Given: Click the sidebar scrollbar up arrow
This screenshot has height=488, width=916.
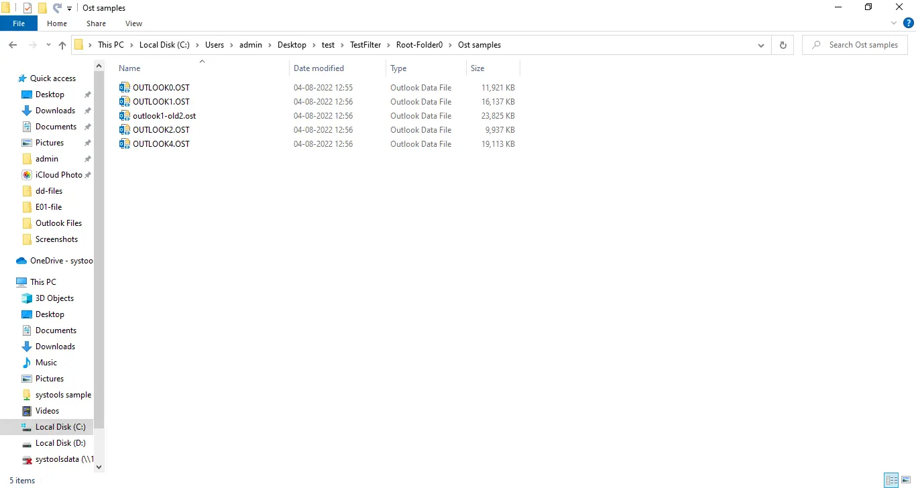Looking at the screenshot, I should (x=99, y=65).
